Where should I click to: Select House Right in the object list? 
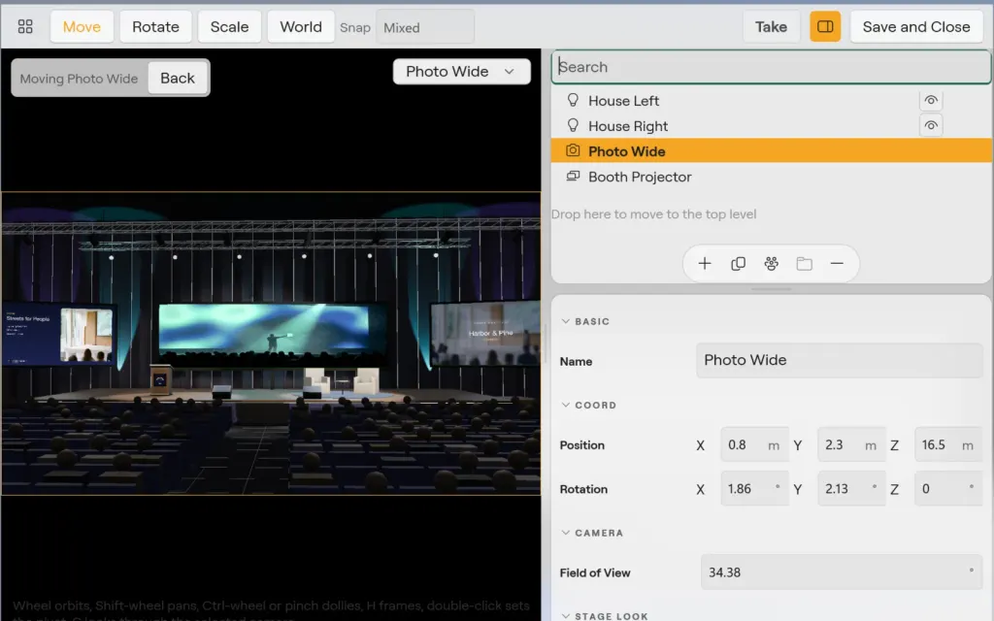(x=771, y=125)
